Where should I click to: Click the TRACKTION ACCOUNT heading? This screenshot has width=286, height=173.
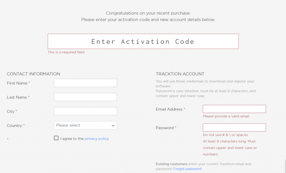click(180, 74)
